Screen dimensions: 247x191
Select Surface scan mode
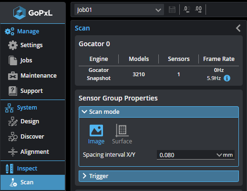(122, 134)
